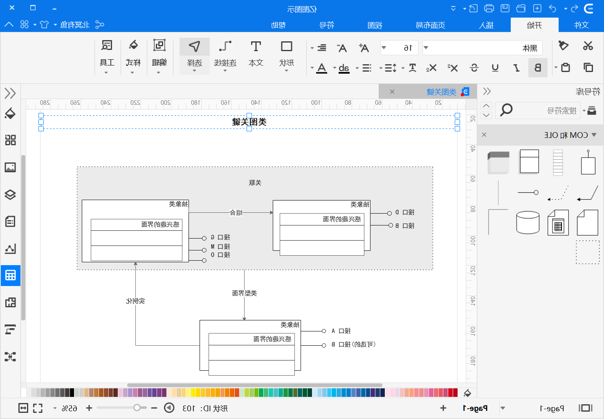This screenshot has width=604, height=419.
Task: Pick the black color swatch in palette
Action: point(72,393)
